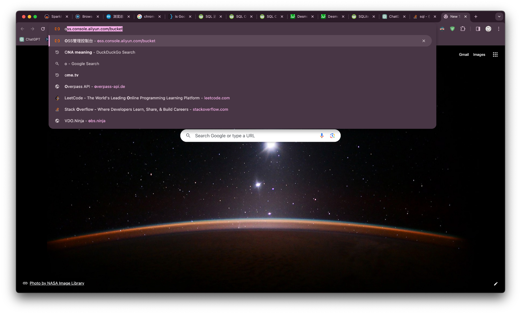Open a new tab with plus button
This screenshot has width=521, height=314.
[x=476, y=17]
